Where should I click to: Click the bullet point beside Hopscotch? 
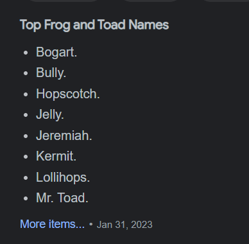pyautogui.click(x=26, y=94)
